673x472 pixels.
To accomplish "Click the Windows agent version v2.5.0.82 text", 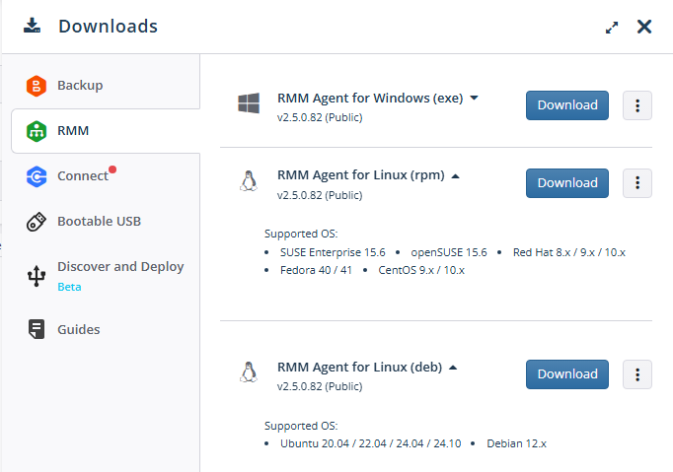I will pyautogui.click(x=320, y=117).
